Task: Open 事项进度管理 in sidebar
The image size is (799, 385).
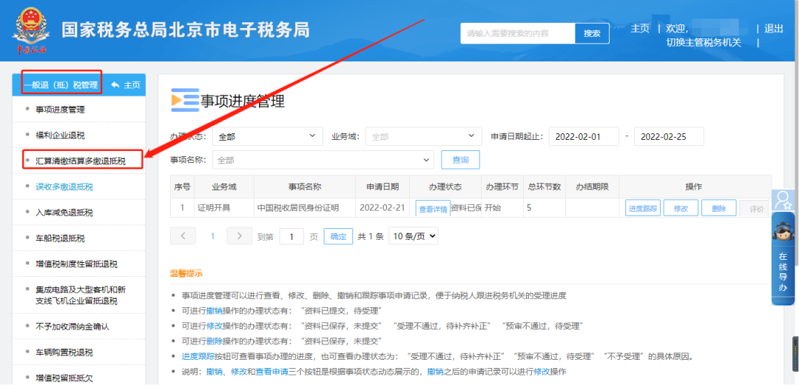Action: (60, 109)
